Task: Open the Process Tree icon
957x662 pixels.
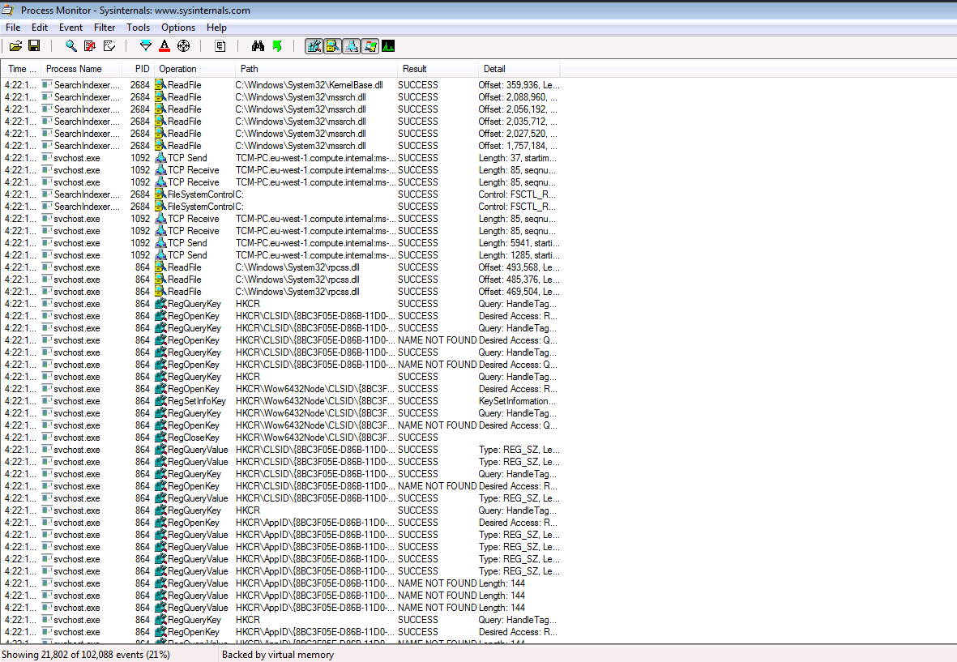Action: click(220, 46)
